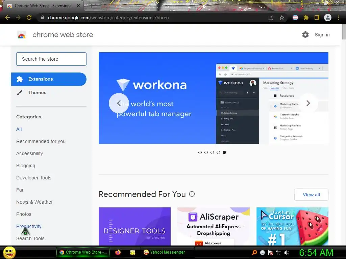Click the volume speaker tray icon
This screenshot has height=259, width=346.
287,253
